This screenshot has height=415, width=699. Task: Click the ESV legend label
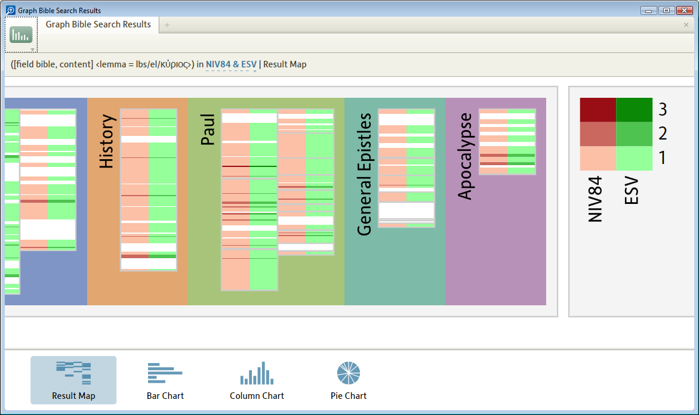pyautogui.click(x=632, y=191)
